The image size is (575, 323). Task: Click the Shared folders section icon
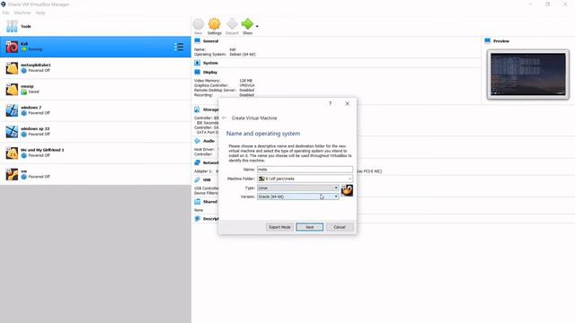click(198, 202)
